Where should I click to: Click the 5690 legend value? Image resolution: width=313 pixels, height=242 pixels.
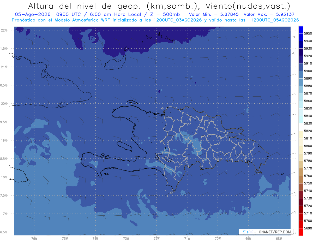[308, 228]
